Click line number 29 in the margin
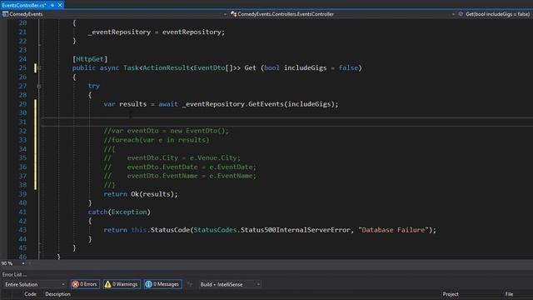Viewport: 533px width, 300px height. click(x=22, y=104)
